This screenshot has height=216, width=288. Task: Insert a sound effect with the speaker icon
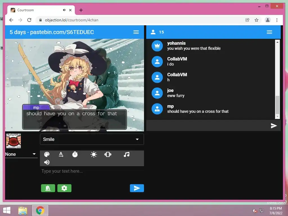[47, 162]
